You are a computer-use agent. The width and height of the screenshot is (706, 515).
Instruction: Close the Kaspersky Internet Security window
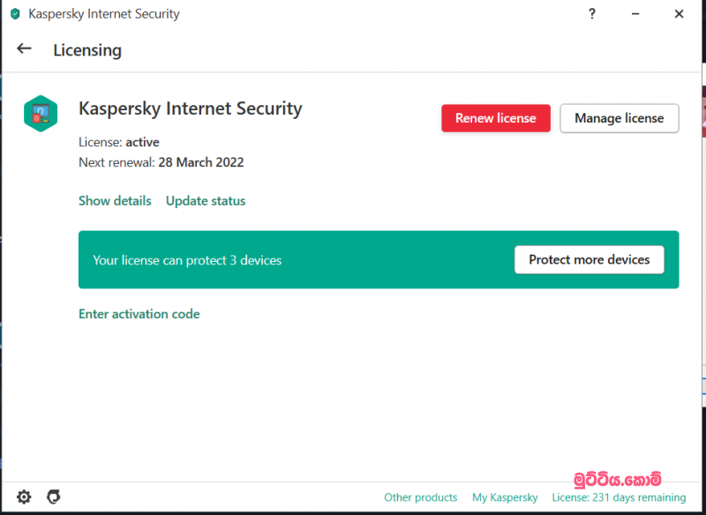(678, 14)
